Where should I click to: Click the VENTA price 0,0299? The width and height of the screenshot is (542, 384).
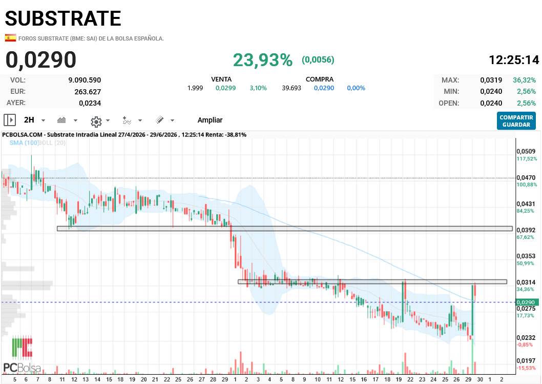pos(225,88)
